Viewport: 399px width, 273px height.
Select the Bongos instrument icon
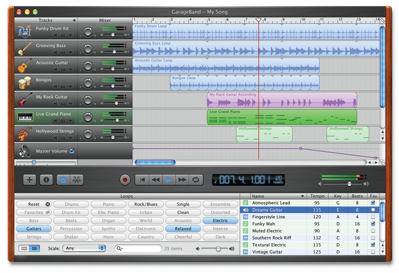click(x=25, y=83)
